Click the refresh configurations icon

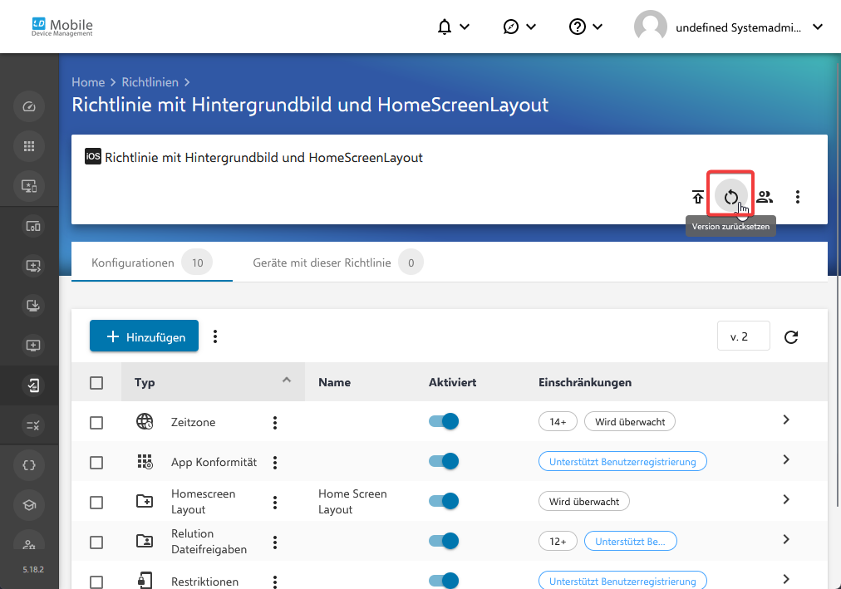[791, 336]
